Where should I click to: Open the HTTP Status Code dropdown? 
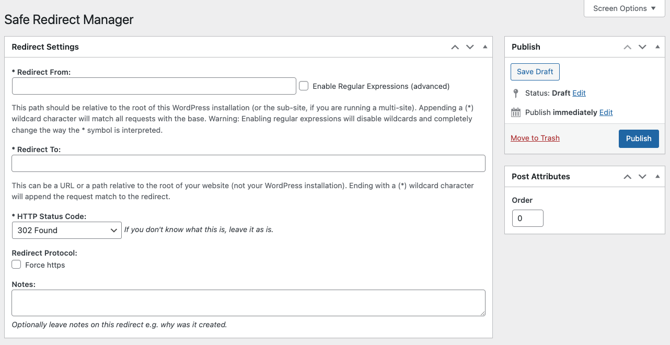pyautogui.click(x=66, y=230)
